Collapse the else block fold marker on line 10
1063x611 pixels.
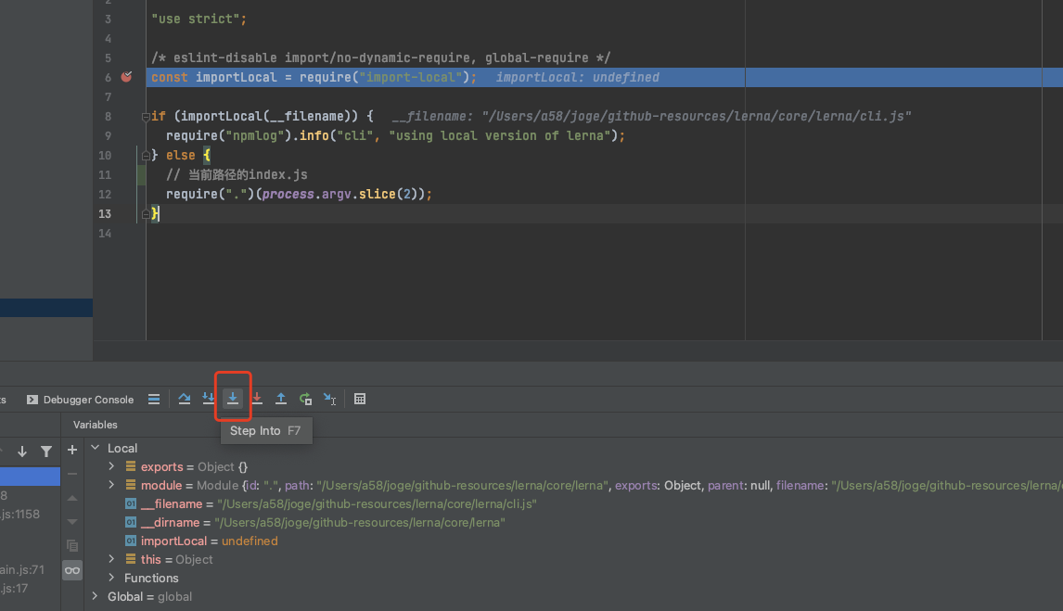(146, 155)
